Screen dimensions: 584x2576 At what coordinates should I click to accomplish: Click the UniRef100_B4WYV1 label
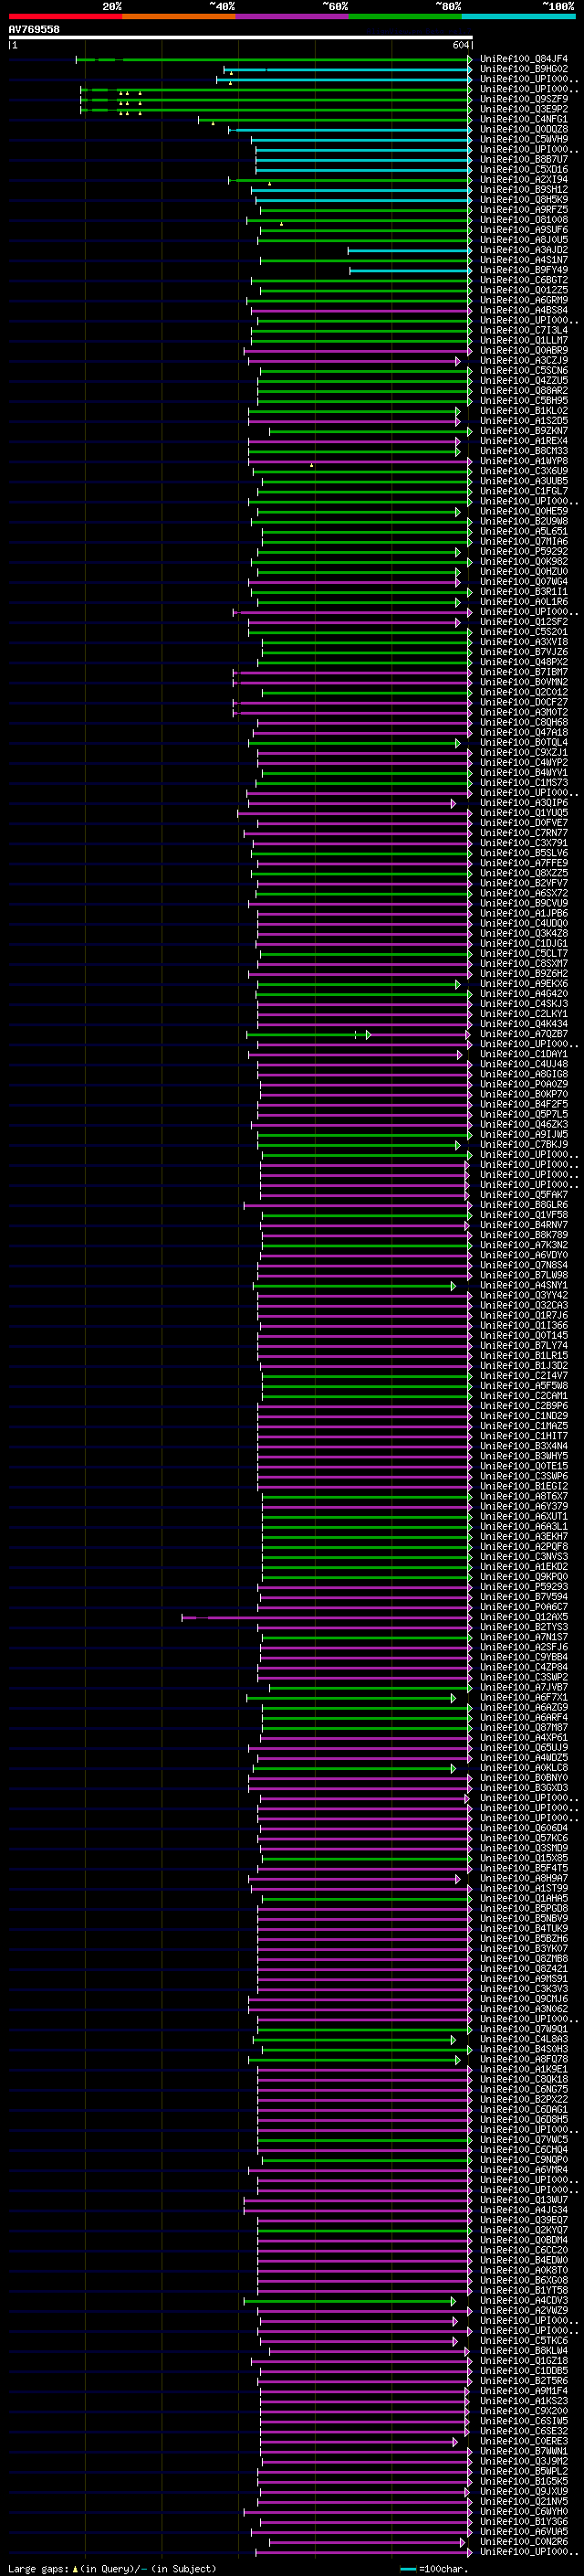click(524, 772)
